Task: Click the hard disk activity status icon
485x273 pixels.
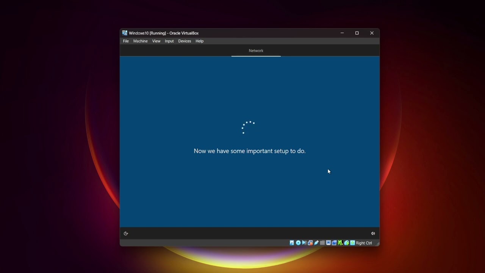Action: (292, 243)
